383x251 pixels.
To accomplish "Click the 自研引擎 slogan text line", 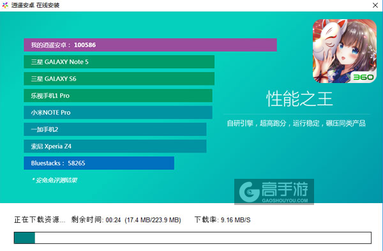I will (296, 123).
